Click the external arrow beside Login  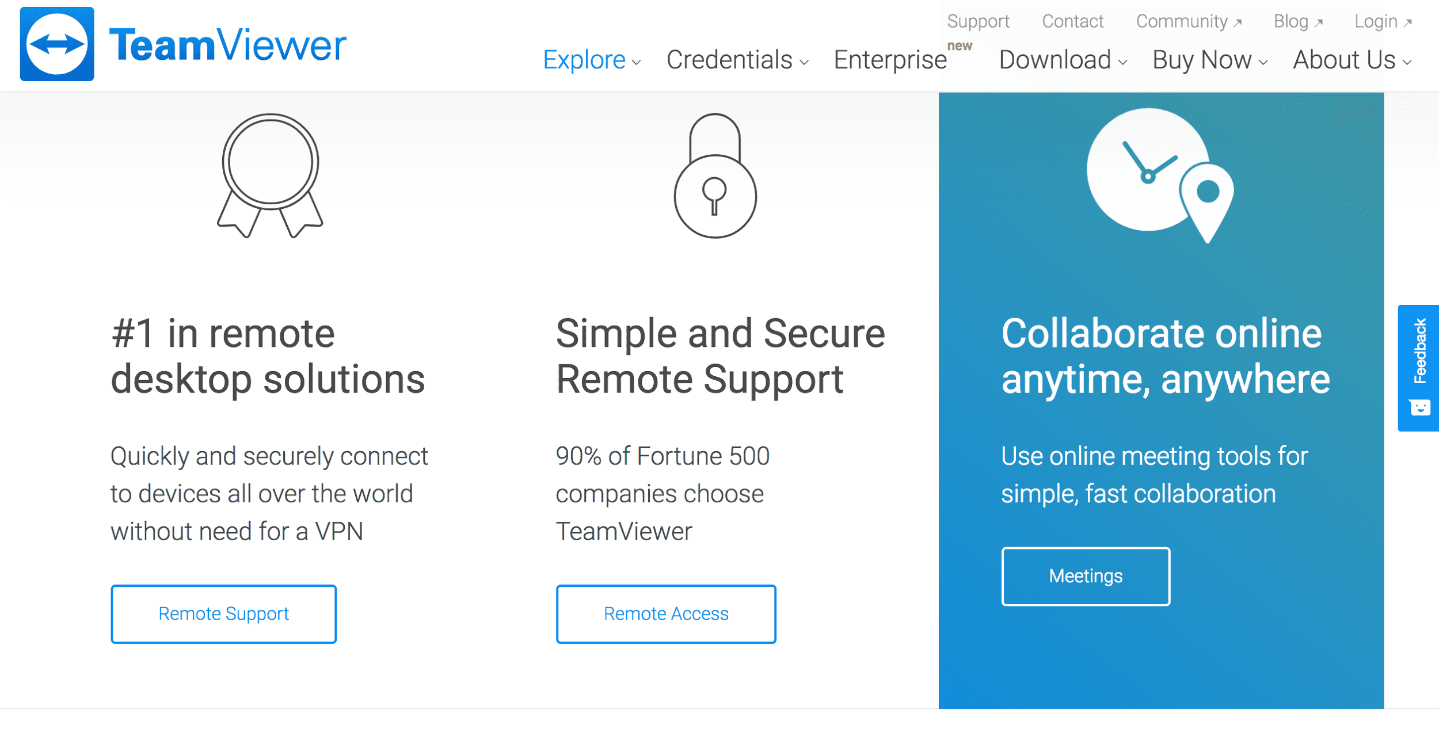tap(1408, 23)
